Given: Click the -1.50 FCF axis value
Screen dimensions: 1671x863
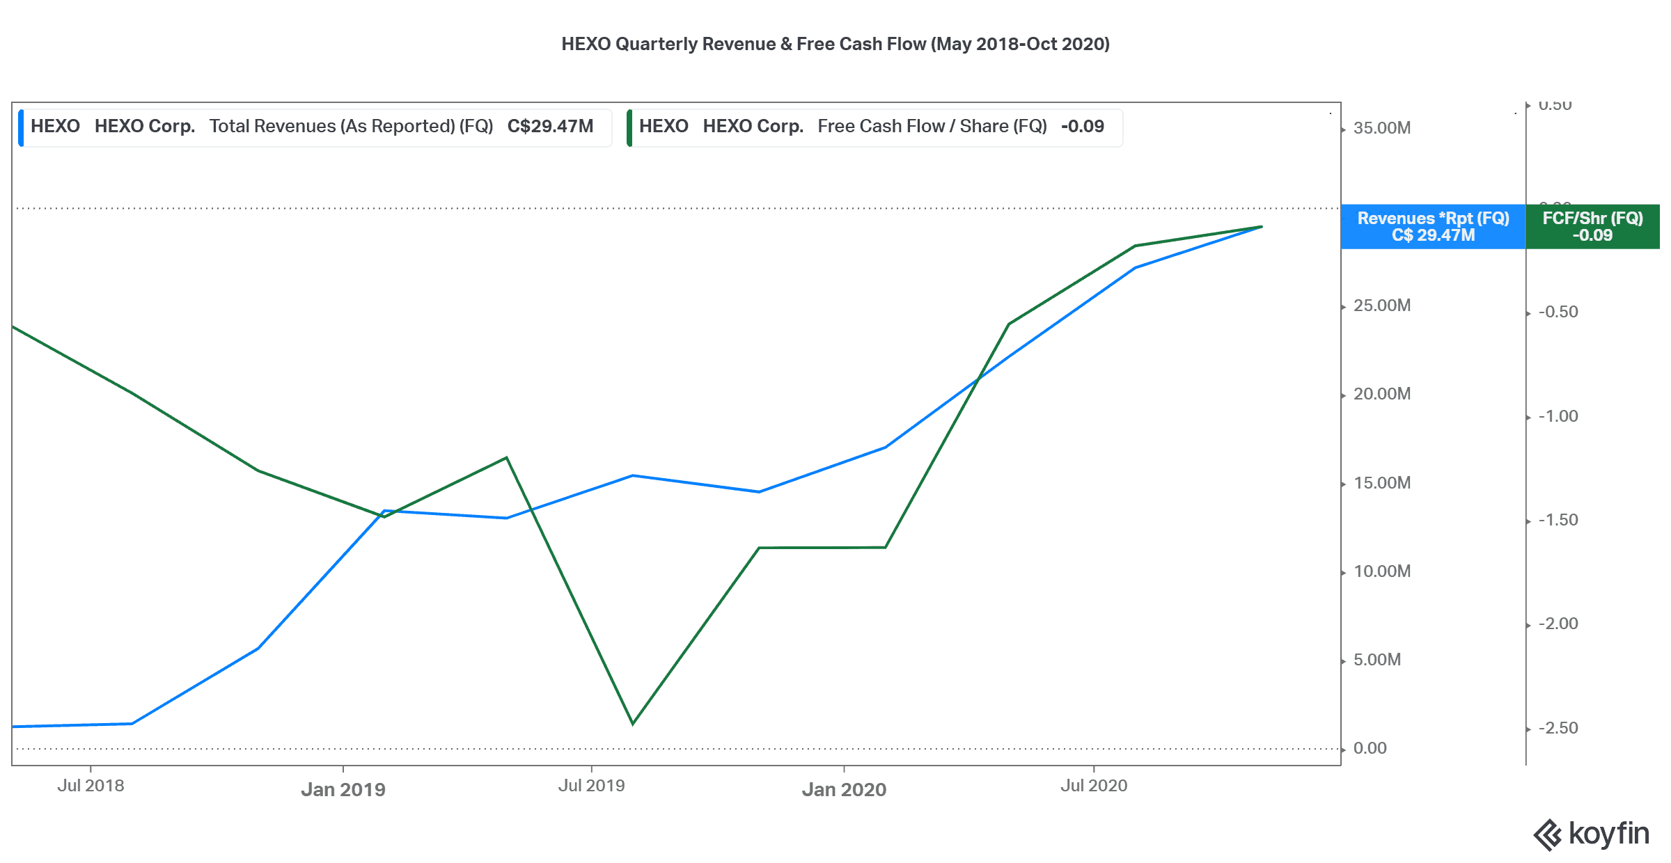Looking at the screenshot, I should (1558, 520).
